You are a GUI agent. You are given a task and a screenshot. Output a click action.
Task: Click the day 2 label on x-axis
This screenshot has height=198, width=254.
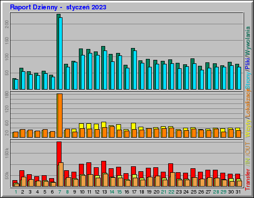pos(22,192)
